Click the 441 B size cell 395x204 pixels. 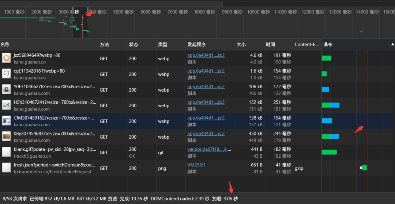(256, 150)
